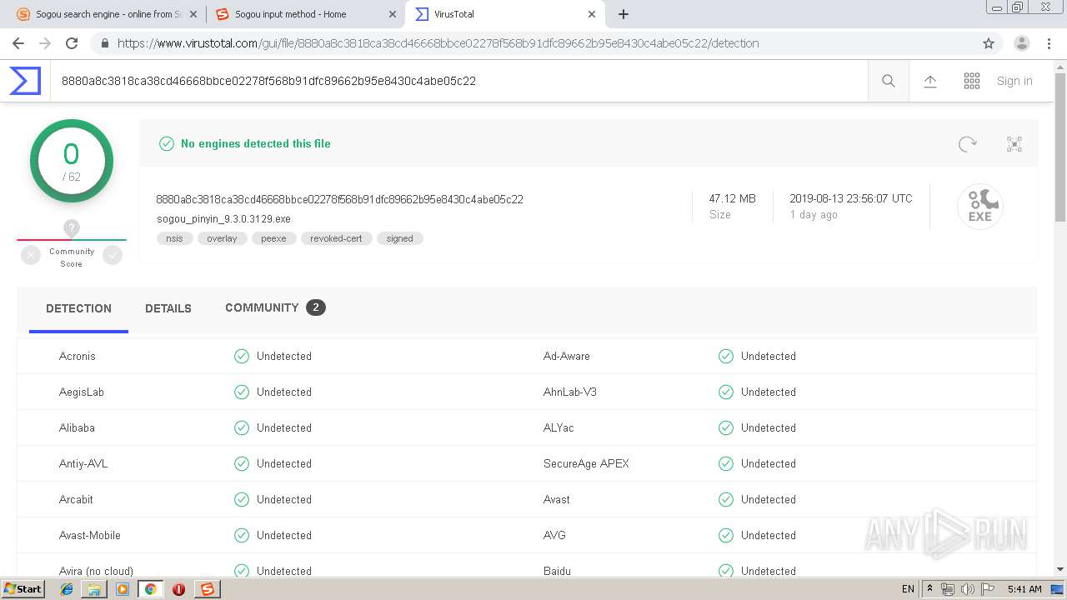Click Undetected result beside Avast
1067x600 pixels.
tap(768, 499)
